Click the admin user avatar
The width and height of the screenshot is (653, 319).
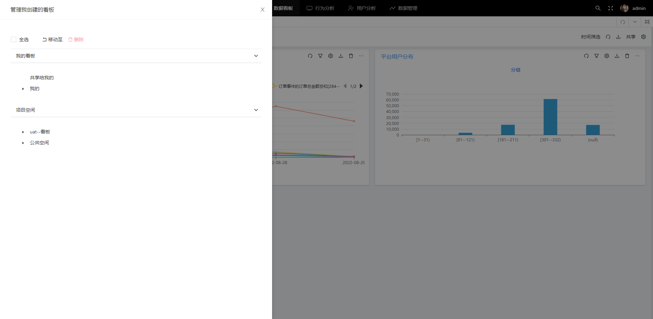click(624, 8)
